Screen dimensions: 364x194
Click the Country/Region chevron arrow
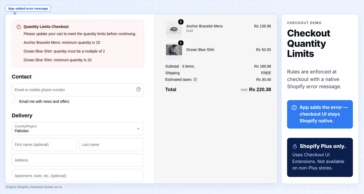(138, 129)
